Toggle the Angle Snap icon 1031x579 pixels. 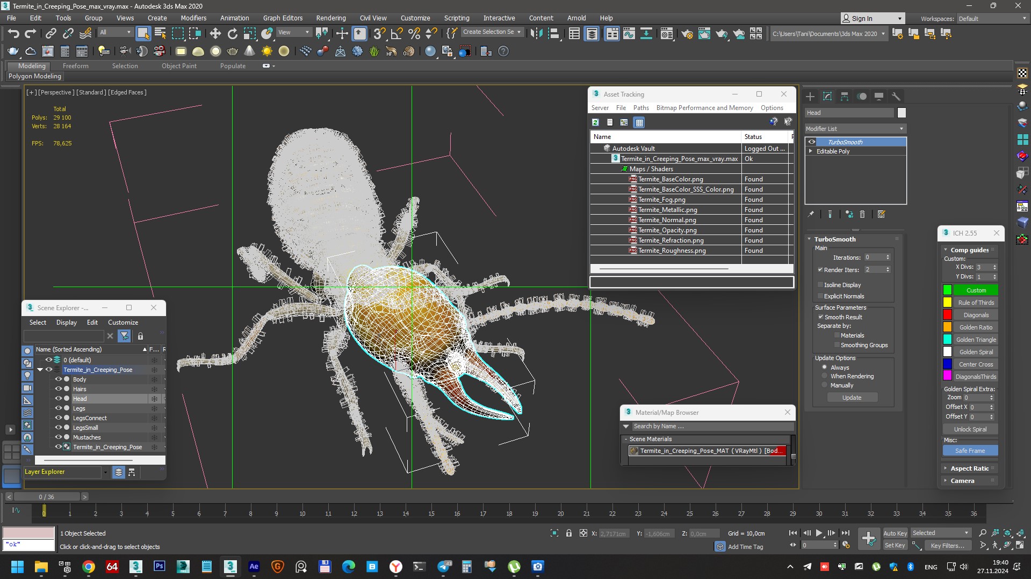point(396,34)
